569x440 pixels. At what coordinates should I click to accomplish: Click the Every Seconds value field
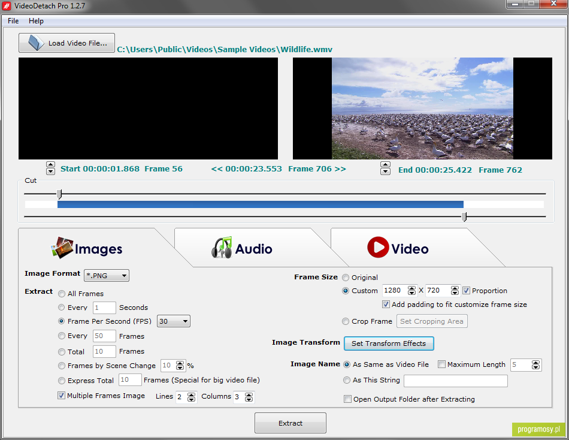click(104, 308)
